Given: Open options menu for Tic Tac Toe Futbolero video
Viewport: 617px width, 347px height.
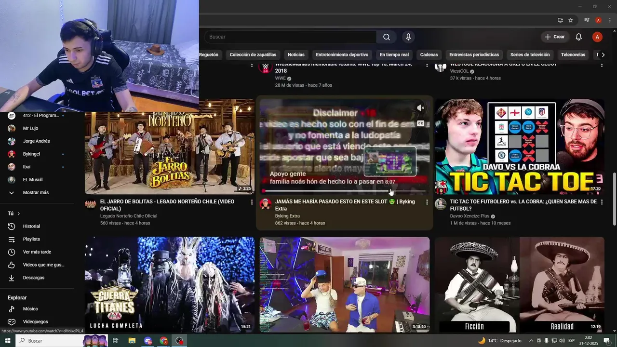Looking at the screenshot, I should coord(602,202).
